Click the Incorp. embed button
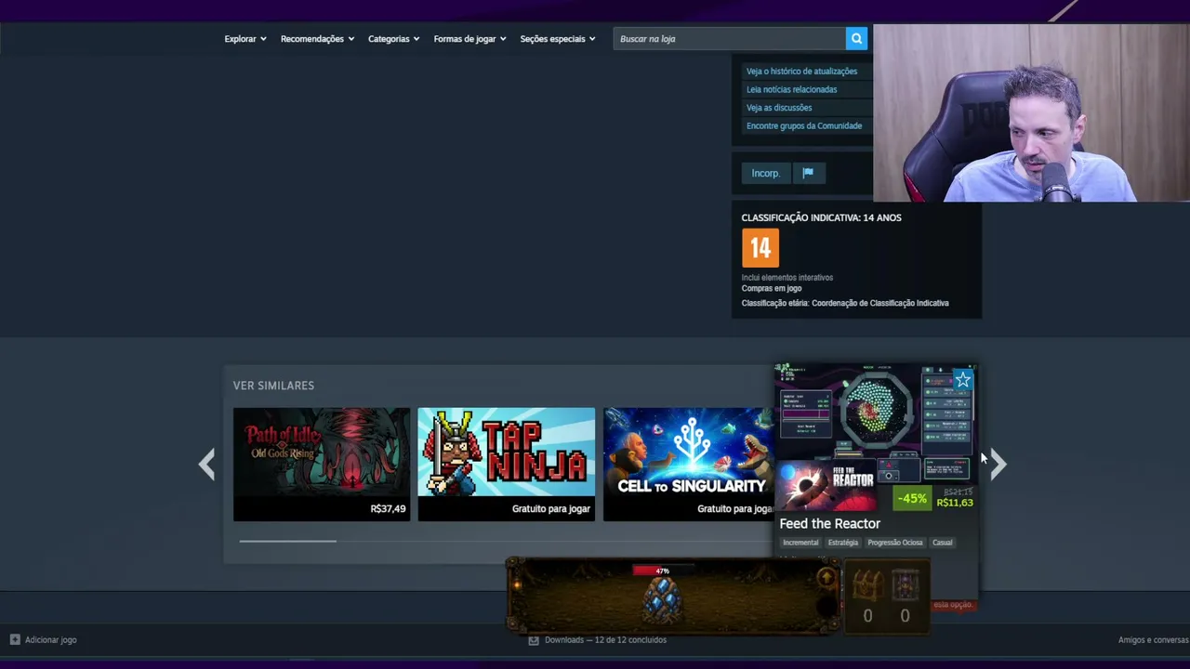The height and width of the screenshot is (669, 1190). click(x=766, y=173)
